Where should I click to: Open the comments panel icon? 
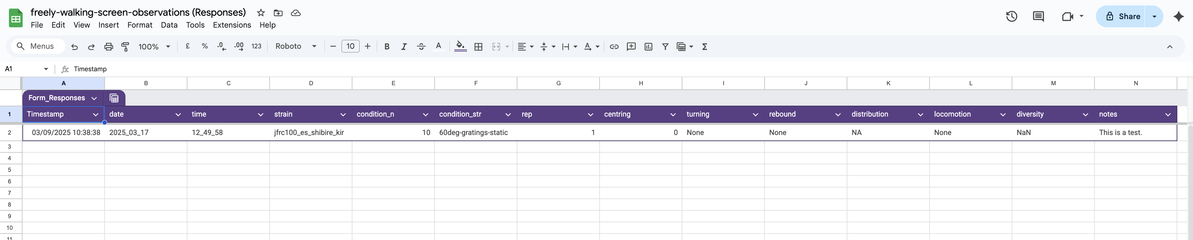pyautogui.click(x=1038, y=17)
